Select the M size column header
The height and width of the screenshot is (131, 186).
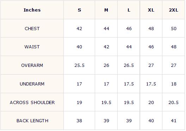(x=106, y=10)
